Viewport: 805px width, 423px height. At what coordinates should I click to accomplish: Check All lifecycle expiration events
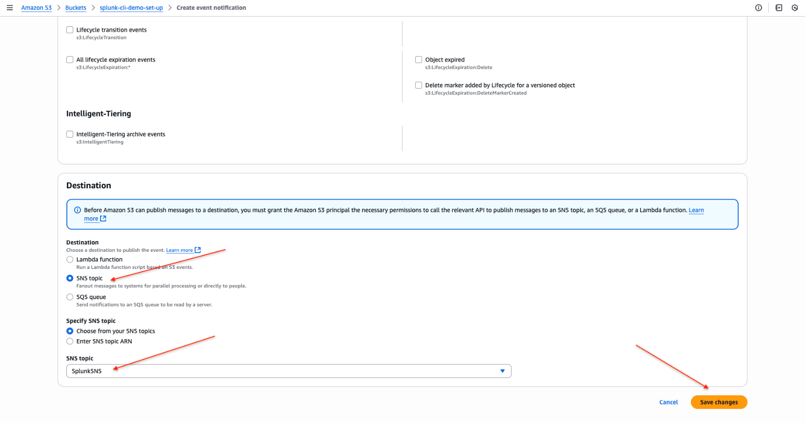(70, 60)
